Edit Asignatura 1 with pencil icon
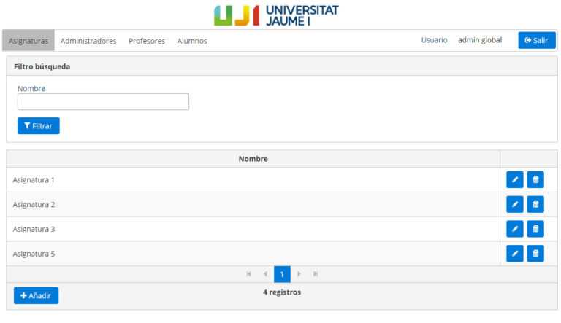Image resolution: width=561 pixels, height=323 pixels. click(x=514, y=180)
